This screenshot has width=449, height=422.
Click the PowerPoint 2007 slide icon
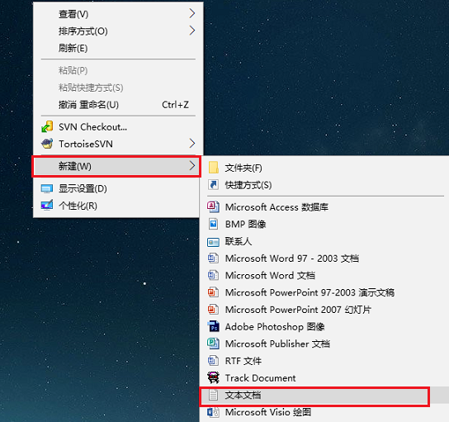pyautogui.click(x=213, y=310)
